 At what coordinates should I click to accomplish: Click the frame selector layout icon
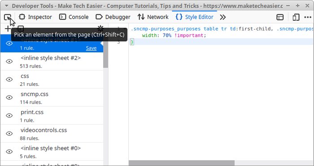[x=280, y=17]
